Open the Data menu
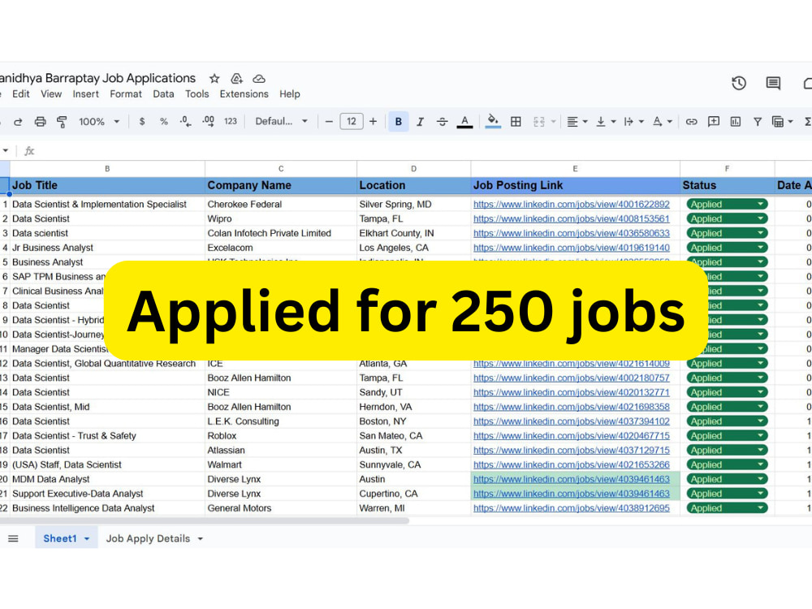 (163, 93)
